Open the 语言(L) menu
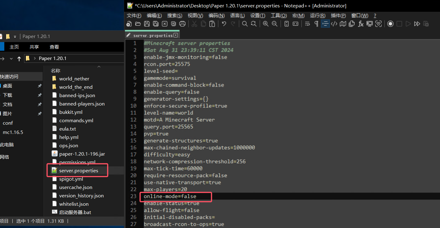 237,15
